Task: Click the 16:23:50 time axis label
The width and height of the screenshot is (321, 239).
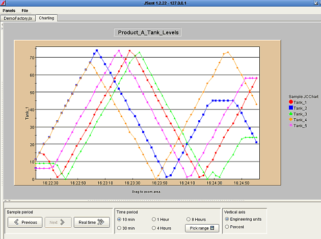Action: pos(159,183)
